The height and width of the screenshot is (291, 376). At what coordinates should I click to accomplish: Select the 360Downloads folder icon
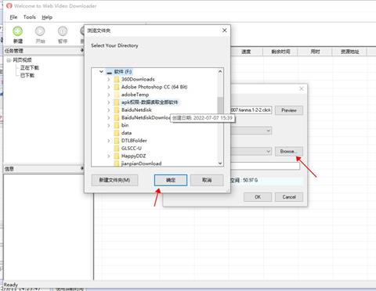coord(117,79)
